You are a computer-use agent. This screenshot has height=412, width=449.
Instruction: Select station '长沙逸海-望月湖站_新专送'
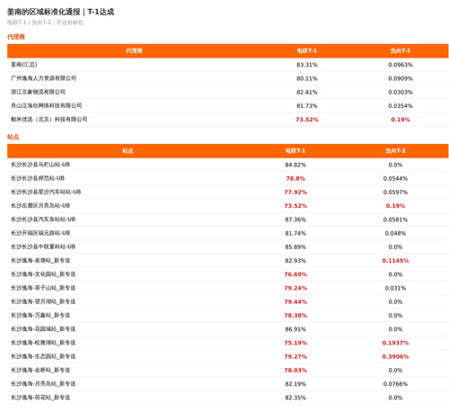click(43, 301)
